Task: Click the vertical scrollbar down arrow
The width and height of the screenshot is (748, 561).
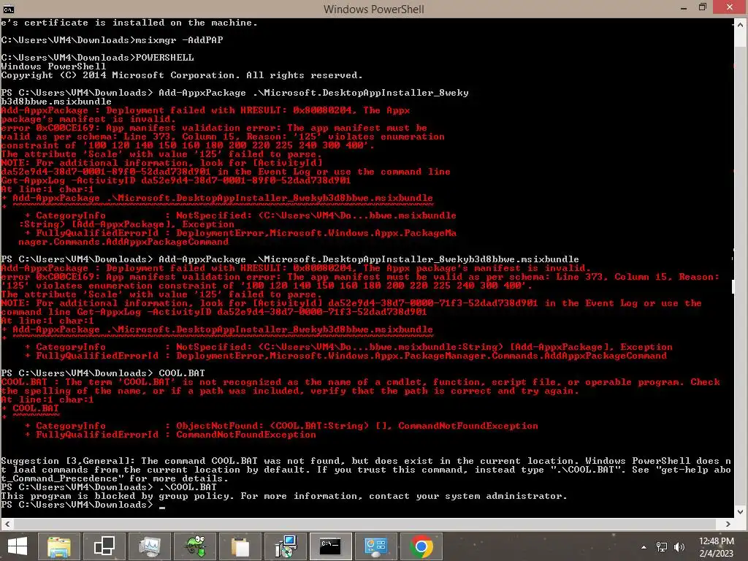Action: coord(741,512)
